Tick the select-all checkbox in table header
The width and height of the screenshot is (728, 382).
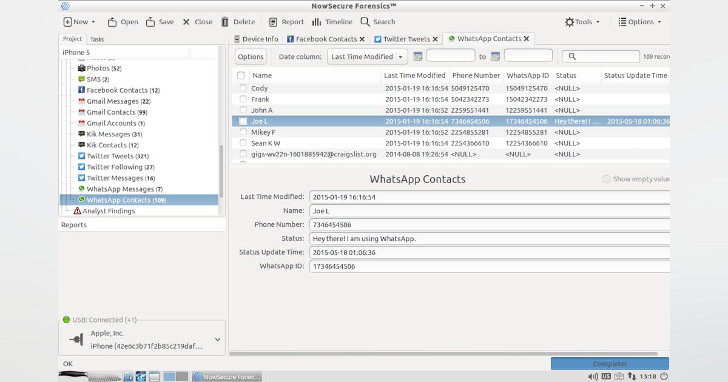pyautogui.click(x=241, y=76)
